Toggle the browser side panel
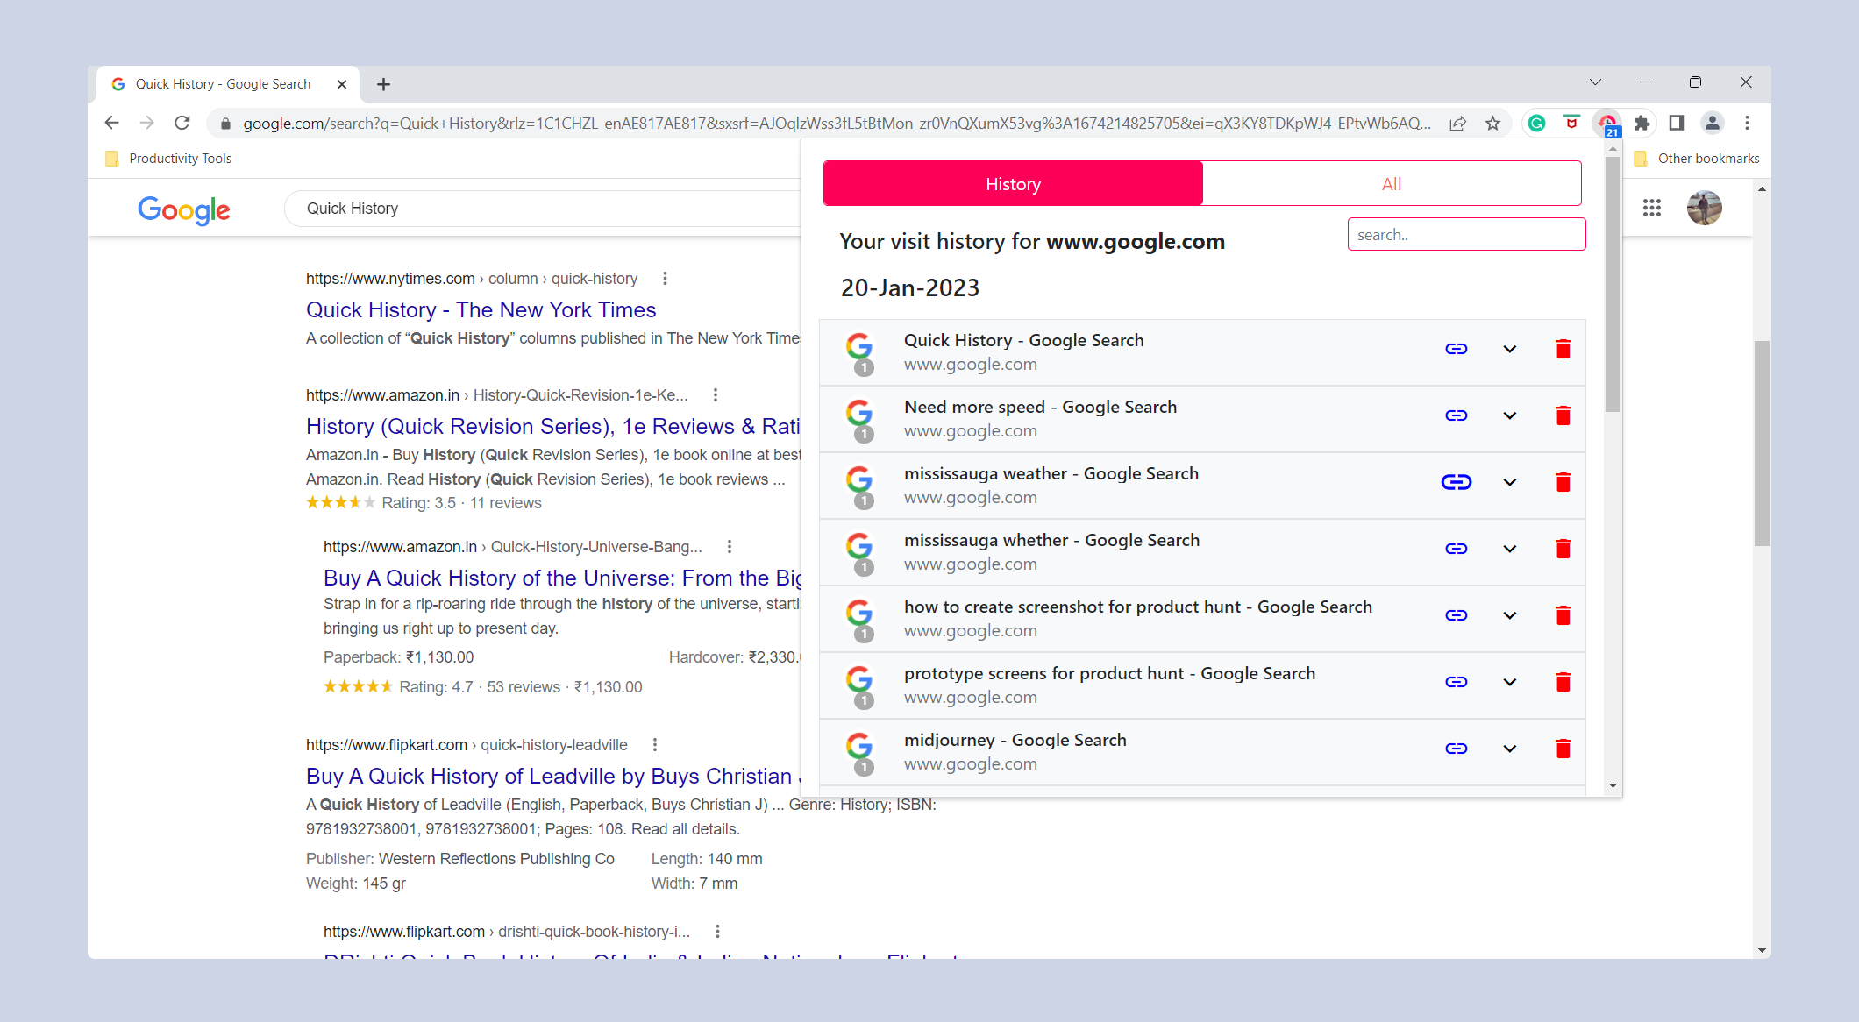 [x=1677, y=123]
